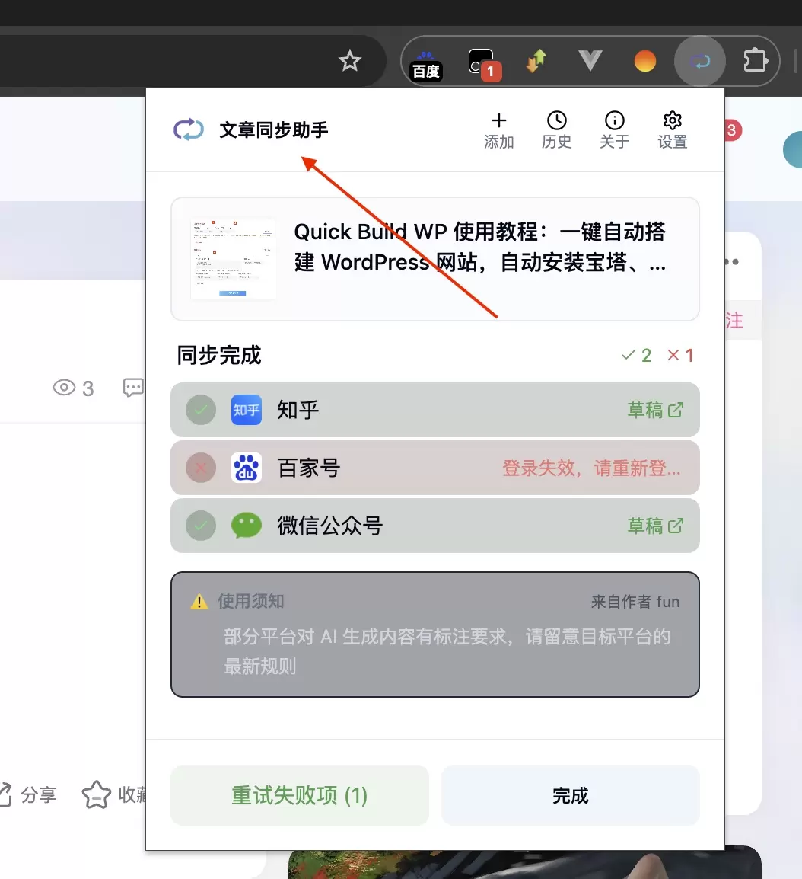Toggle the article sync assistant extension icon
This screenshot has height=879, width=802.
coord(700,61)
